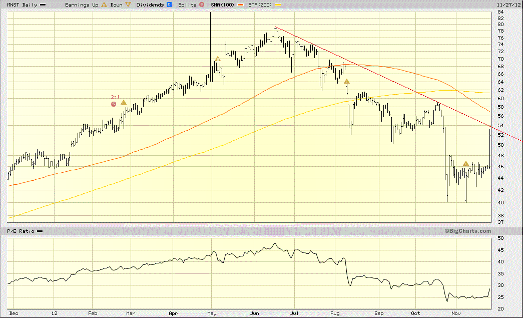
Task: Click the earnings marker in early May
Action: pyautogui.click(x=218, y=59)
